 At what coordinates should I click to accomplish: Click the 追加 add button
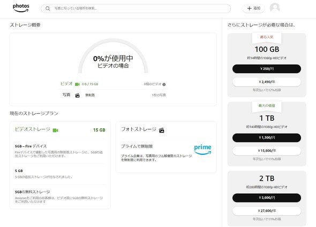pyautogui.click(x=253, y=8)
